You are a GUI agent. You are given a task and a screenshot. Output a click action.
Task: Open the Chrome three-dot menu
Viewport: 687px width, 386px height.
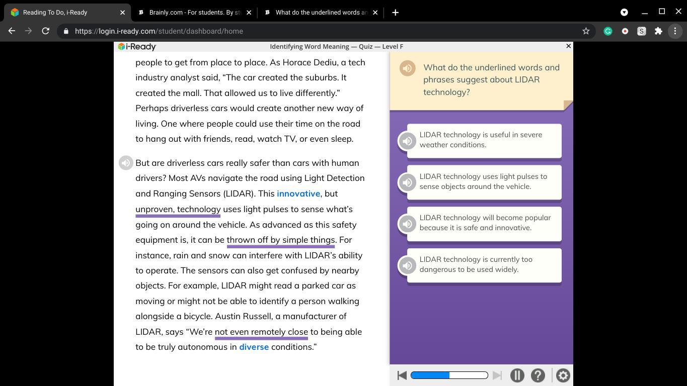[675, 31]
